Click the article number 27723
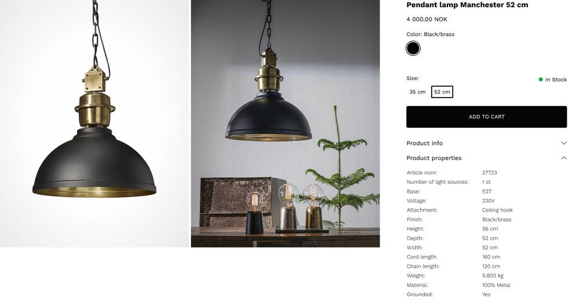The image size is (582, 302). (489, 173)
